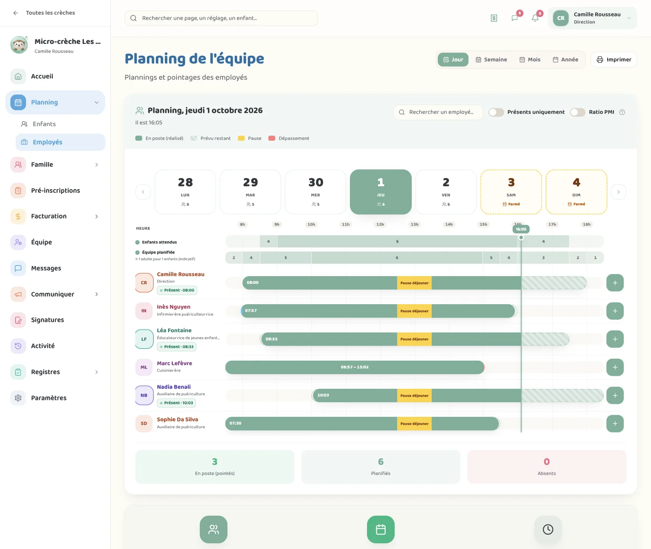Switch to Semaine view tab
651x549 pixels.
(x=491, y=59)
